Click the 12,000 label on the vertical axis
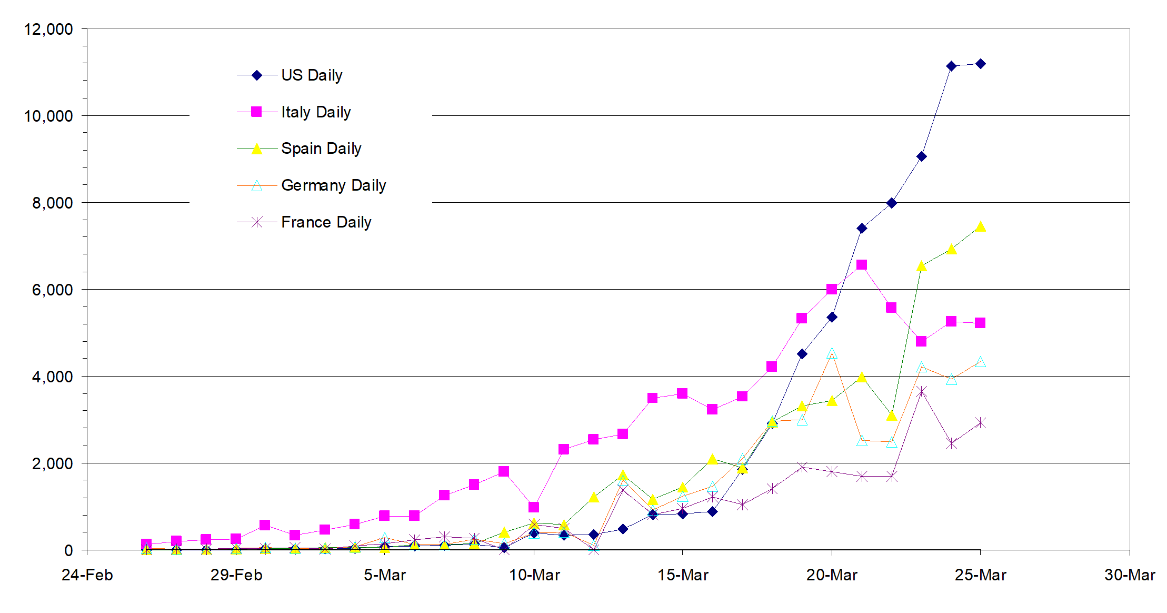 [48, 29]
